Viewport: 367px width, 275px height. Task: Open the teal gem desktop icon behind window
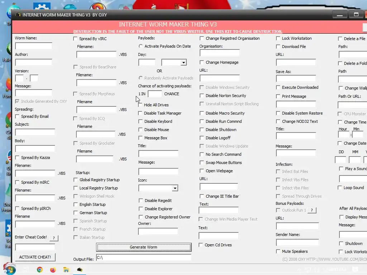tap(70, 7)
